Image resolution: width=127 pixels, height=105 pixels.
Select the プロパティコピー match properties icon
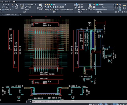[x=90, y=7]
